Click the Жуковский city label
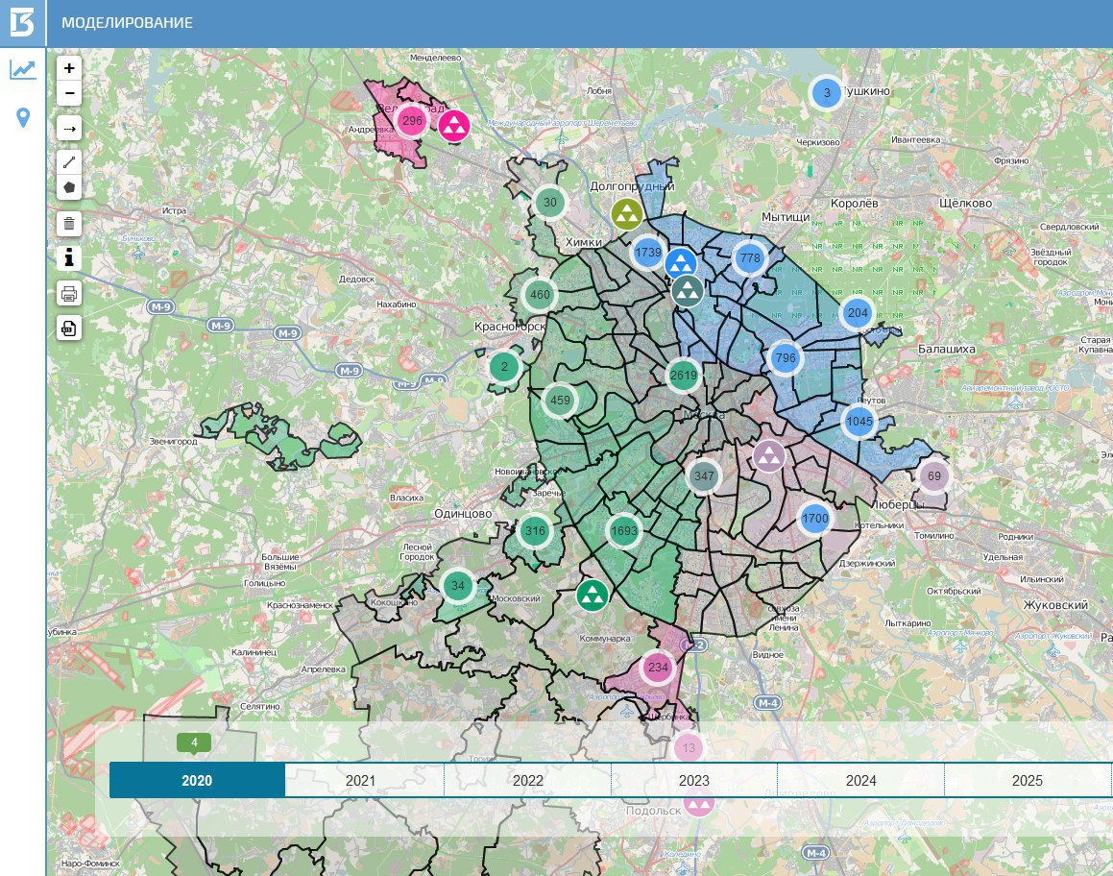This screenshot has height=876, width=1113. pyautogui.click(x=1055, y=605)
